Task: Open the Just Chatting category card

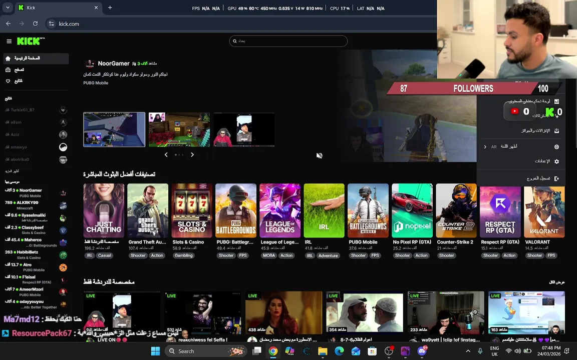Action: pyautogui.click(x=104, y=210)
